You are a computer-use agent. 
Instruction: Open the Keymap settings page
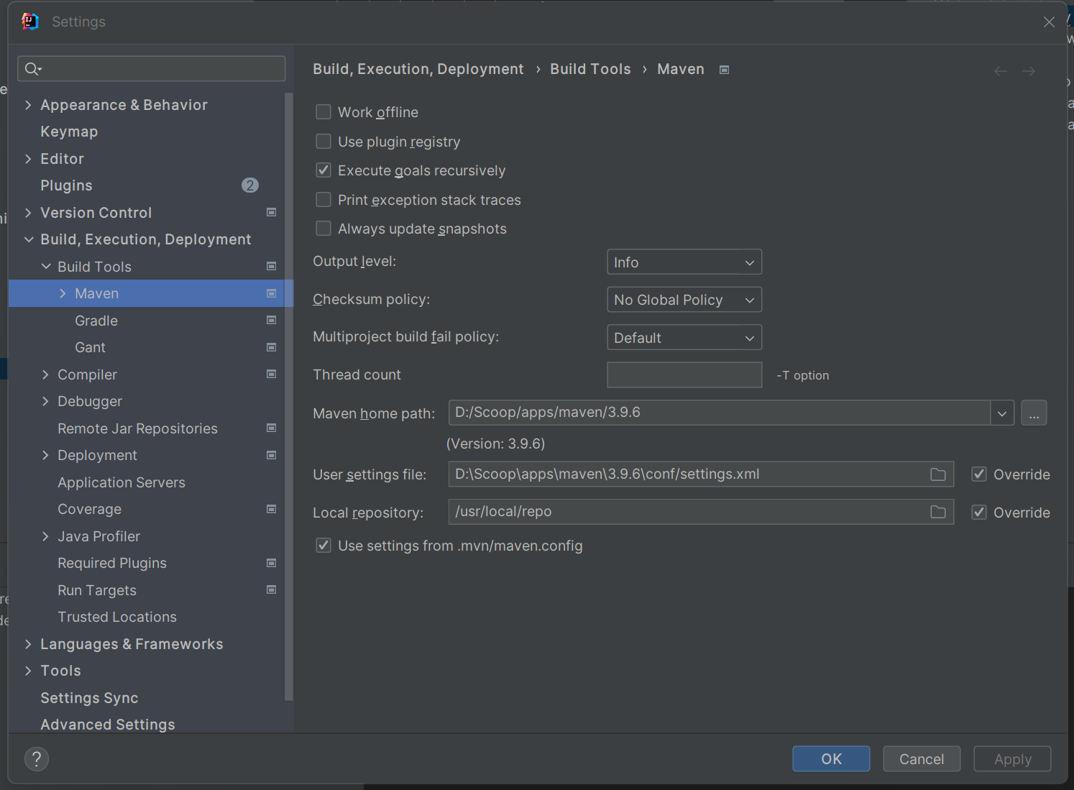(69, 132)
